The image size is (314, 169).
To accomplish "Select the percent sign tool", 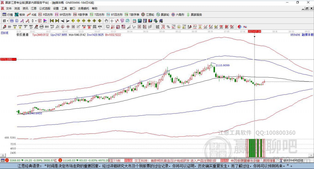I will 168,27.
